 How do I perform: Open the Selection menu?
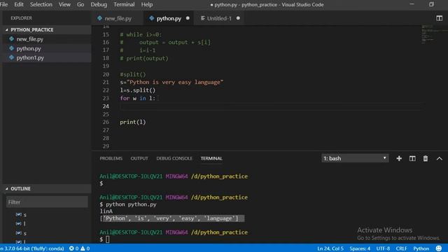pos(41,5)
